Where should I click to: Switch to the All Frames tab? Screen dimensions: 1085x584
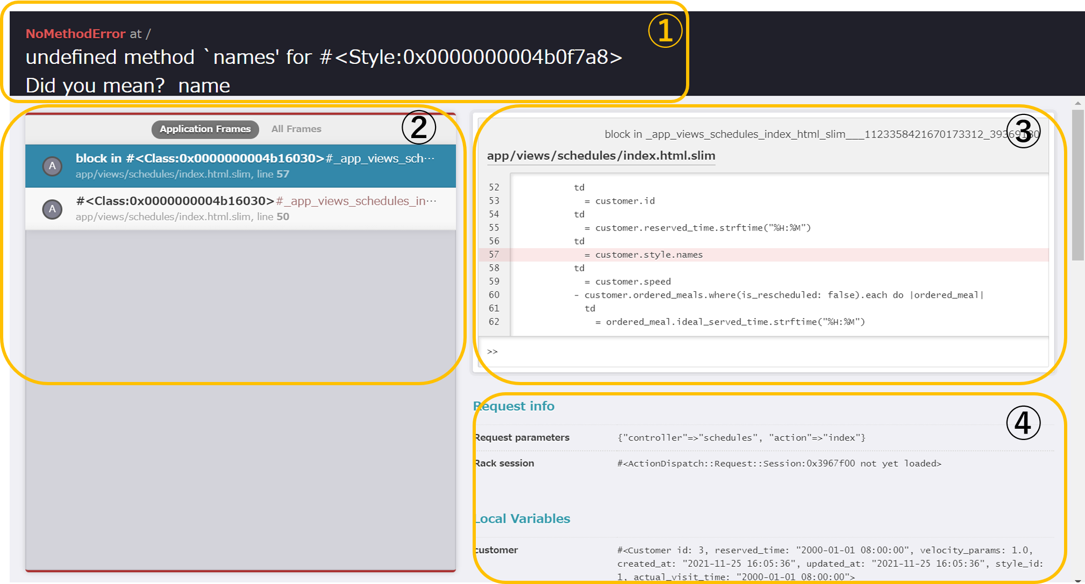click(296, 129)
